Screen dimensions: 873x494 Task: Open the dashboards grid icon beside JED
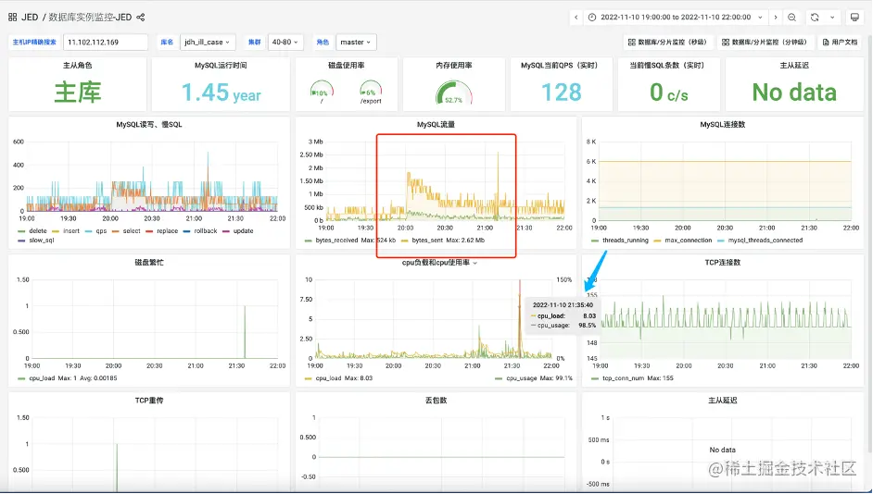tap(12, 18)
